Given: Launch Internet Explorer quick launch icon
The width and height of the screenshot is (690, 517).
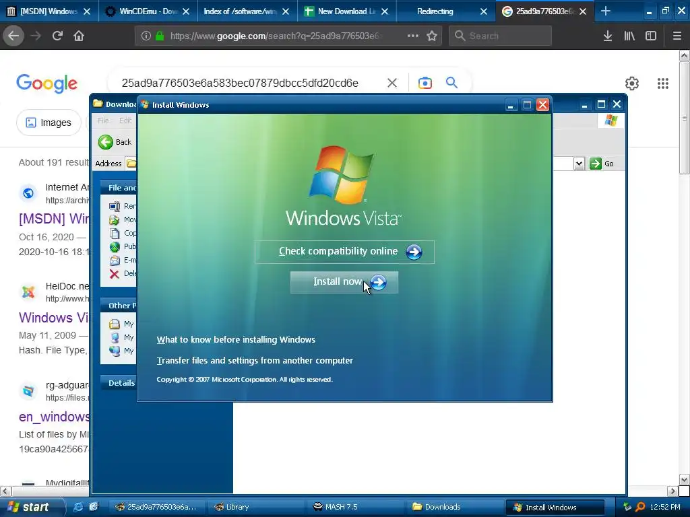Looking at the screenshot, I should click(78, 507).
